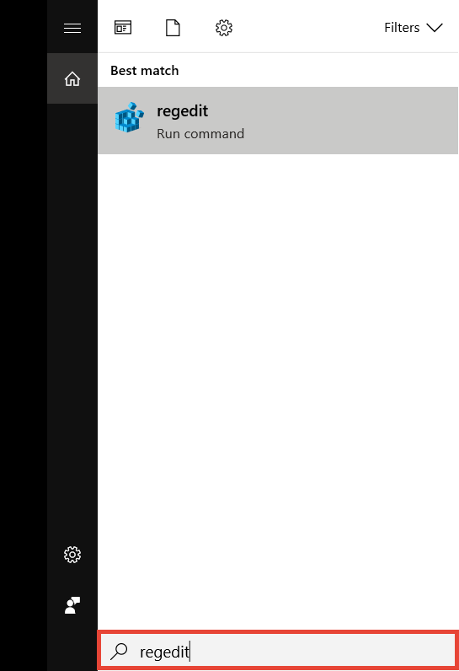Filter results by Settings gear at top
The image size is (459, 671).
223,28
